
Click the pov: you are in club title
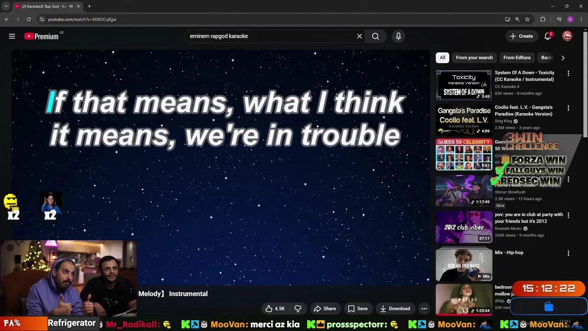pos(529,218)
